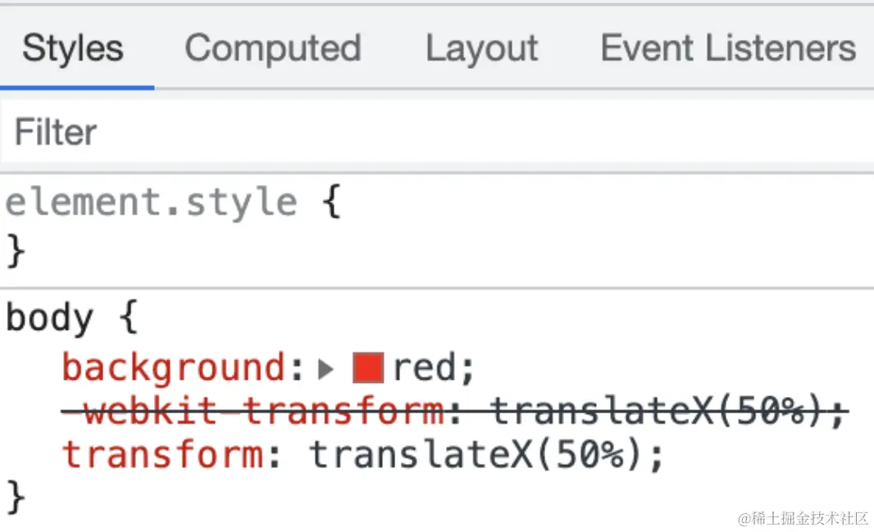Screen dimensions: 874x532
Task: Open the Event Listeners tab
Action: (x=728, y=47)
